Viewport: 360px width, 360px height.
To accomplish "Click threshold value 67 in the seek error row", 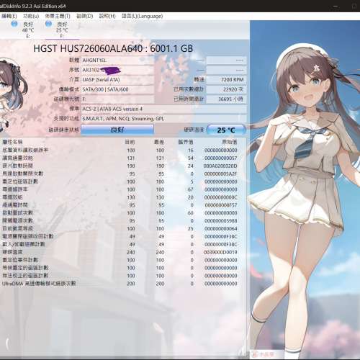I will pyautogui.click(x=190, y=189).
